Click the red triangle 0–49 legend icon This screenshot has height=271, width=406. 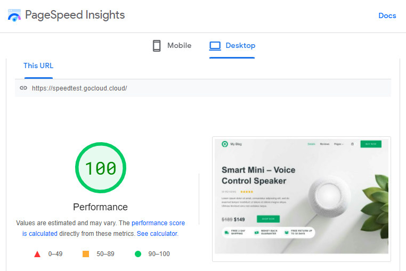click(x=37, y=254)
